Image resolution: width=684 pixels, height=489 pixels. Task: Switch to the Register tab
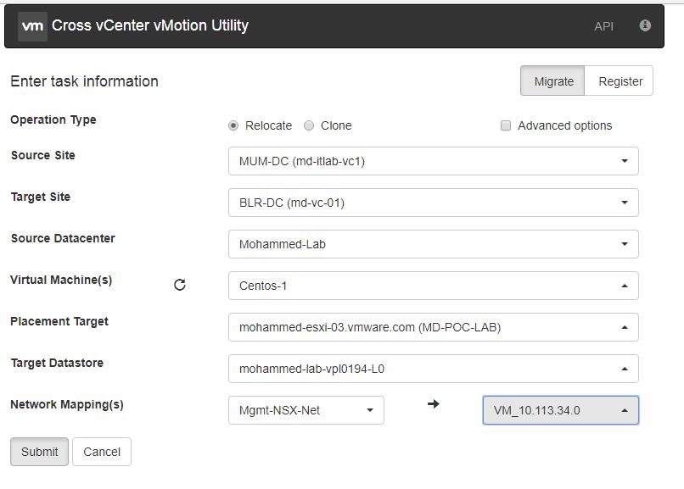(619, 81)
